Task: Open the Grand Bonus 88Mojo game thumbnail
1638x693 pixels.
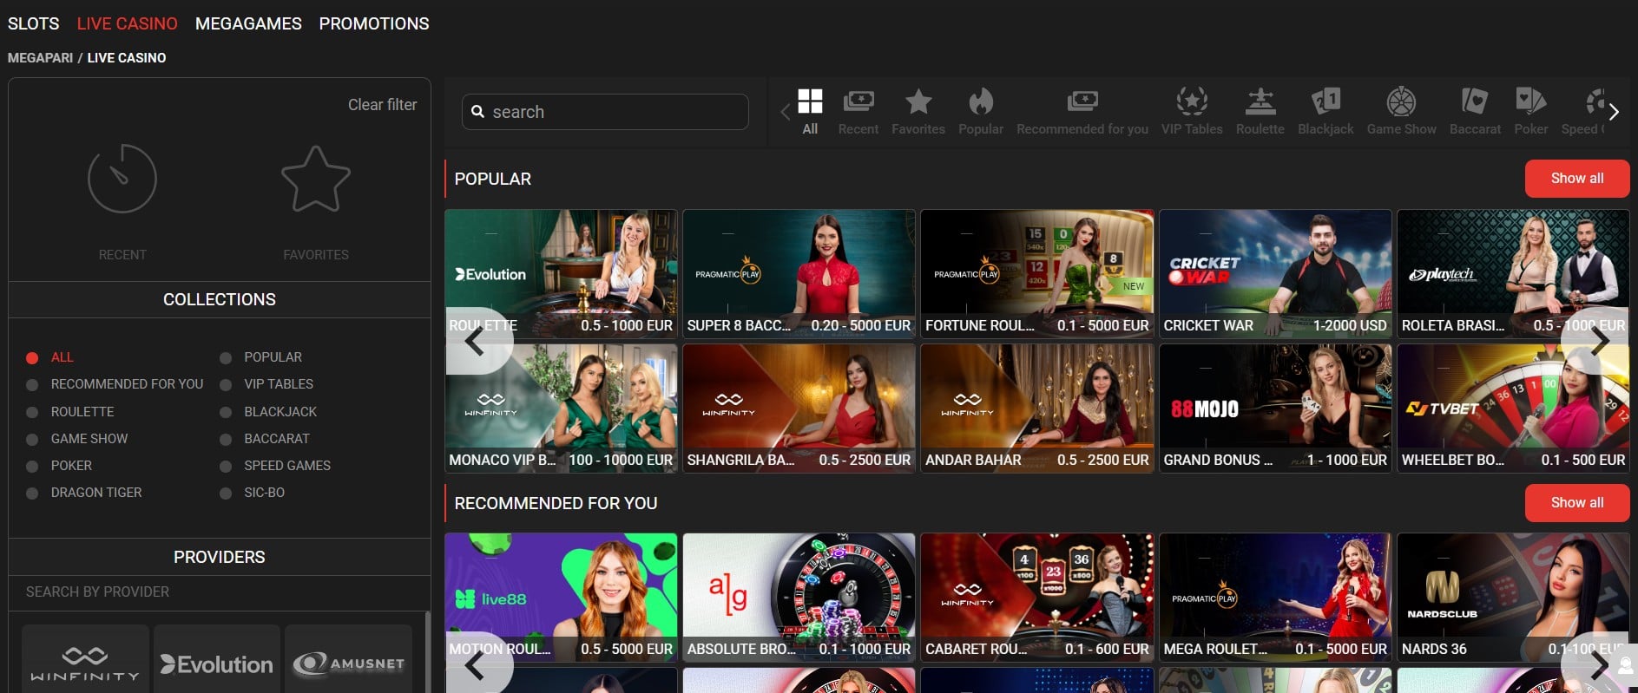Action: (x=1275, y=408)
